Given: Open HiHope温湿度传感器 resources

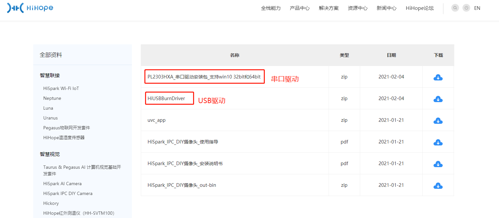Looking at the screenshot, I should [64, 138].
